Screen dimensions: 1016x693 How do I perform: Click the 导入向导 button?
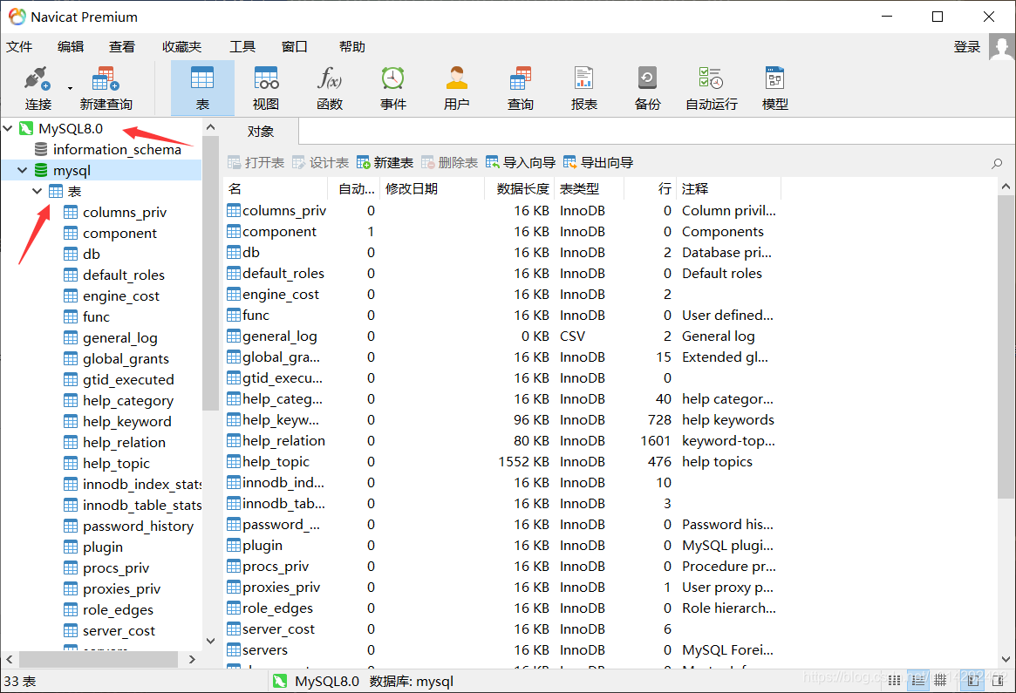[x=521, y=162]
